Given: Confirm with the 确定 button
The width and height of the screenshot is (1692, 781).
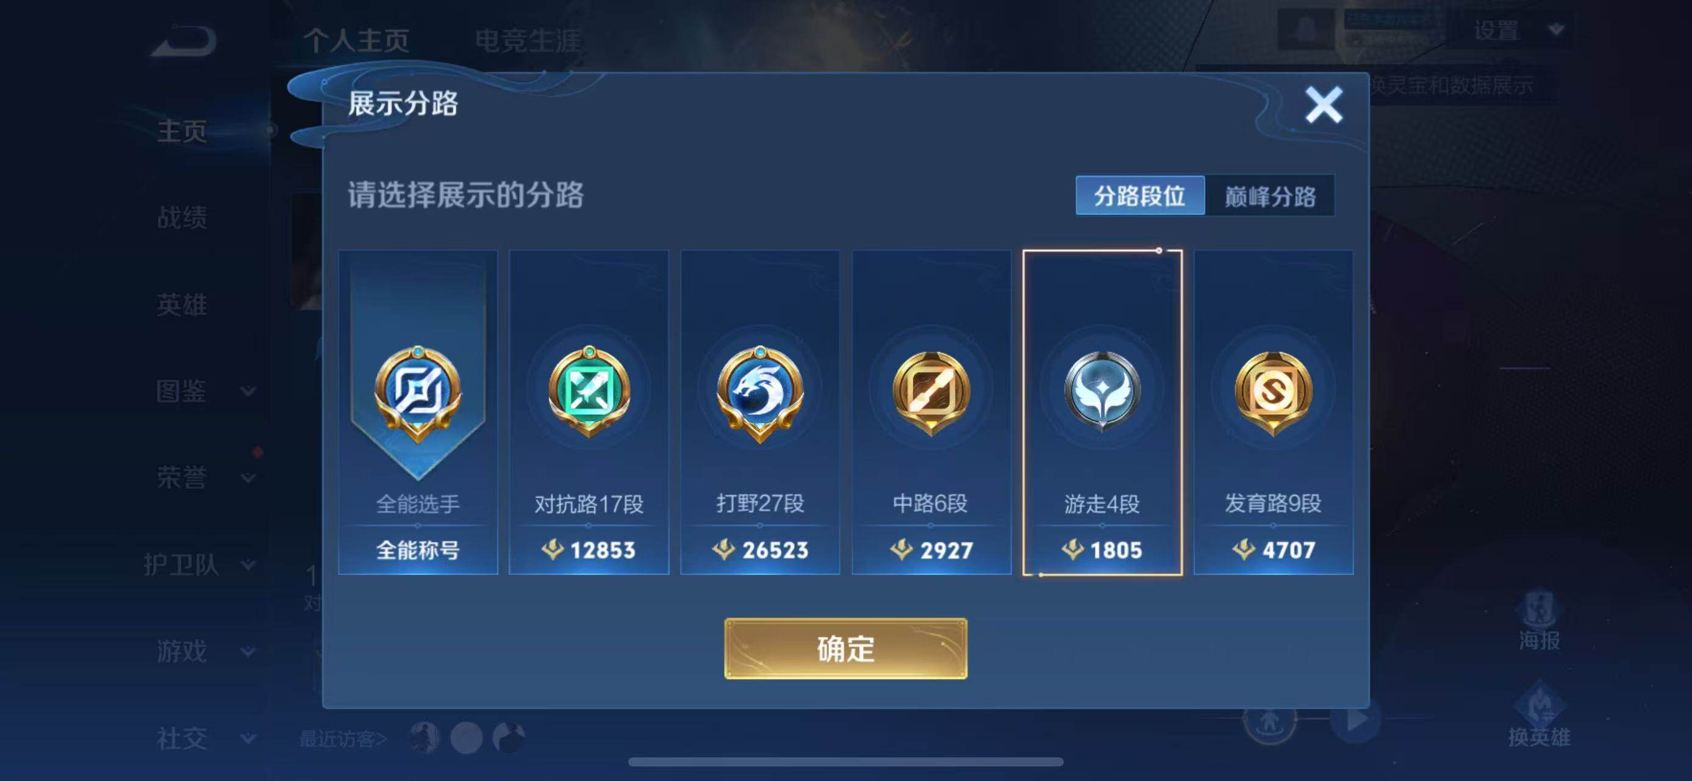Looking at the screenshot, I should click(845, 649).
